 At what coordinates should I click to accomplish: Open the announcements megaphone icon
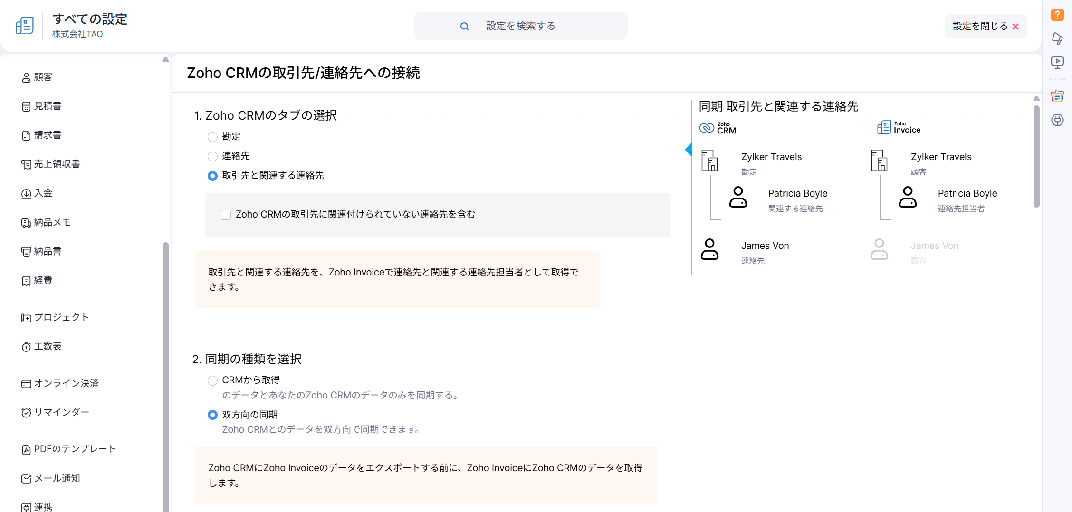1057,38
